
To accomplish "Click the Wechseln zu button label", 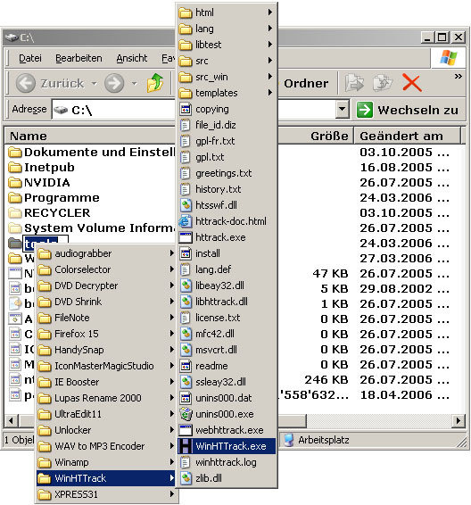I will tap(417, 110).
